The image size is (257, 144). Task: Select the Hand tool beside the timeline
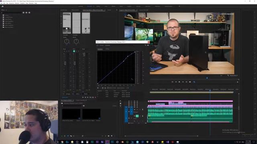click(x=120, y=103)
